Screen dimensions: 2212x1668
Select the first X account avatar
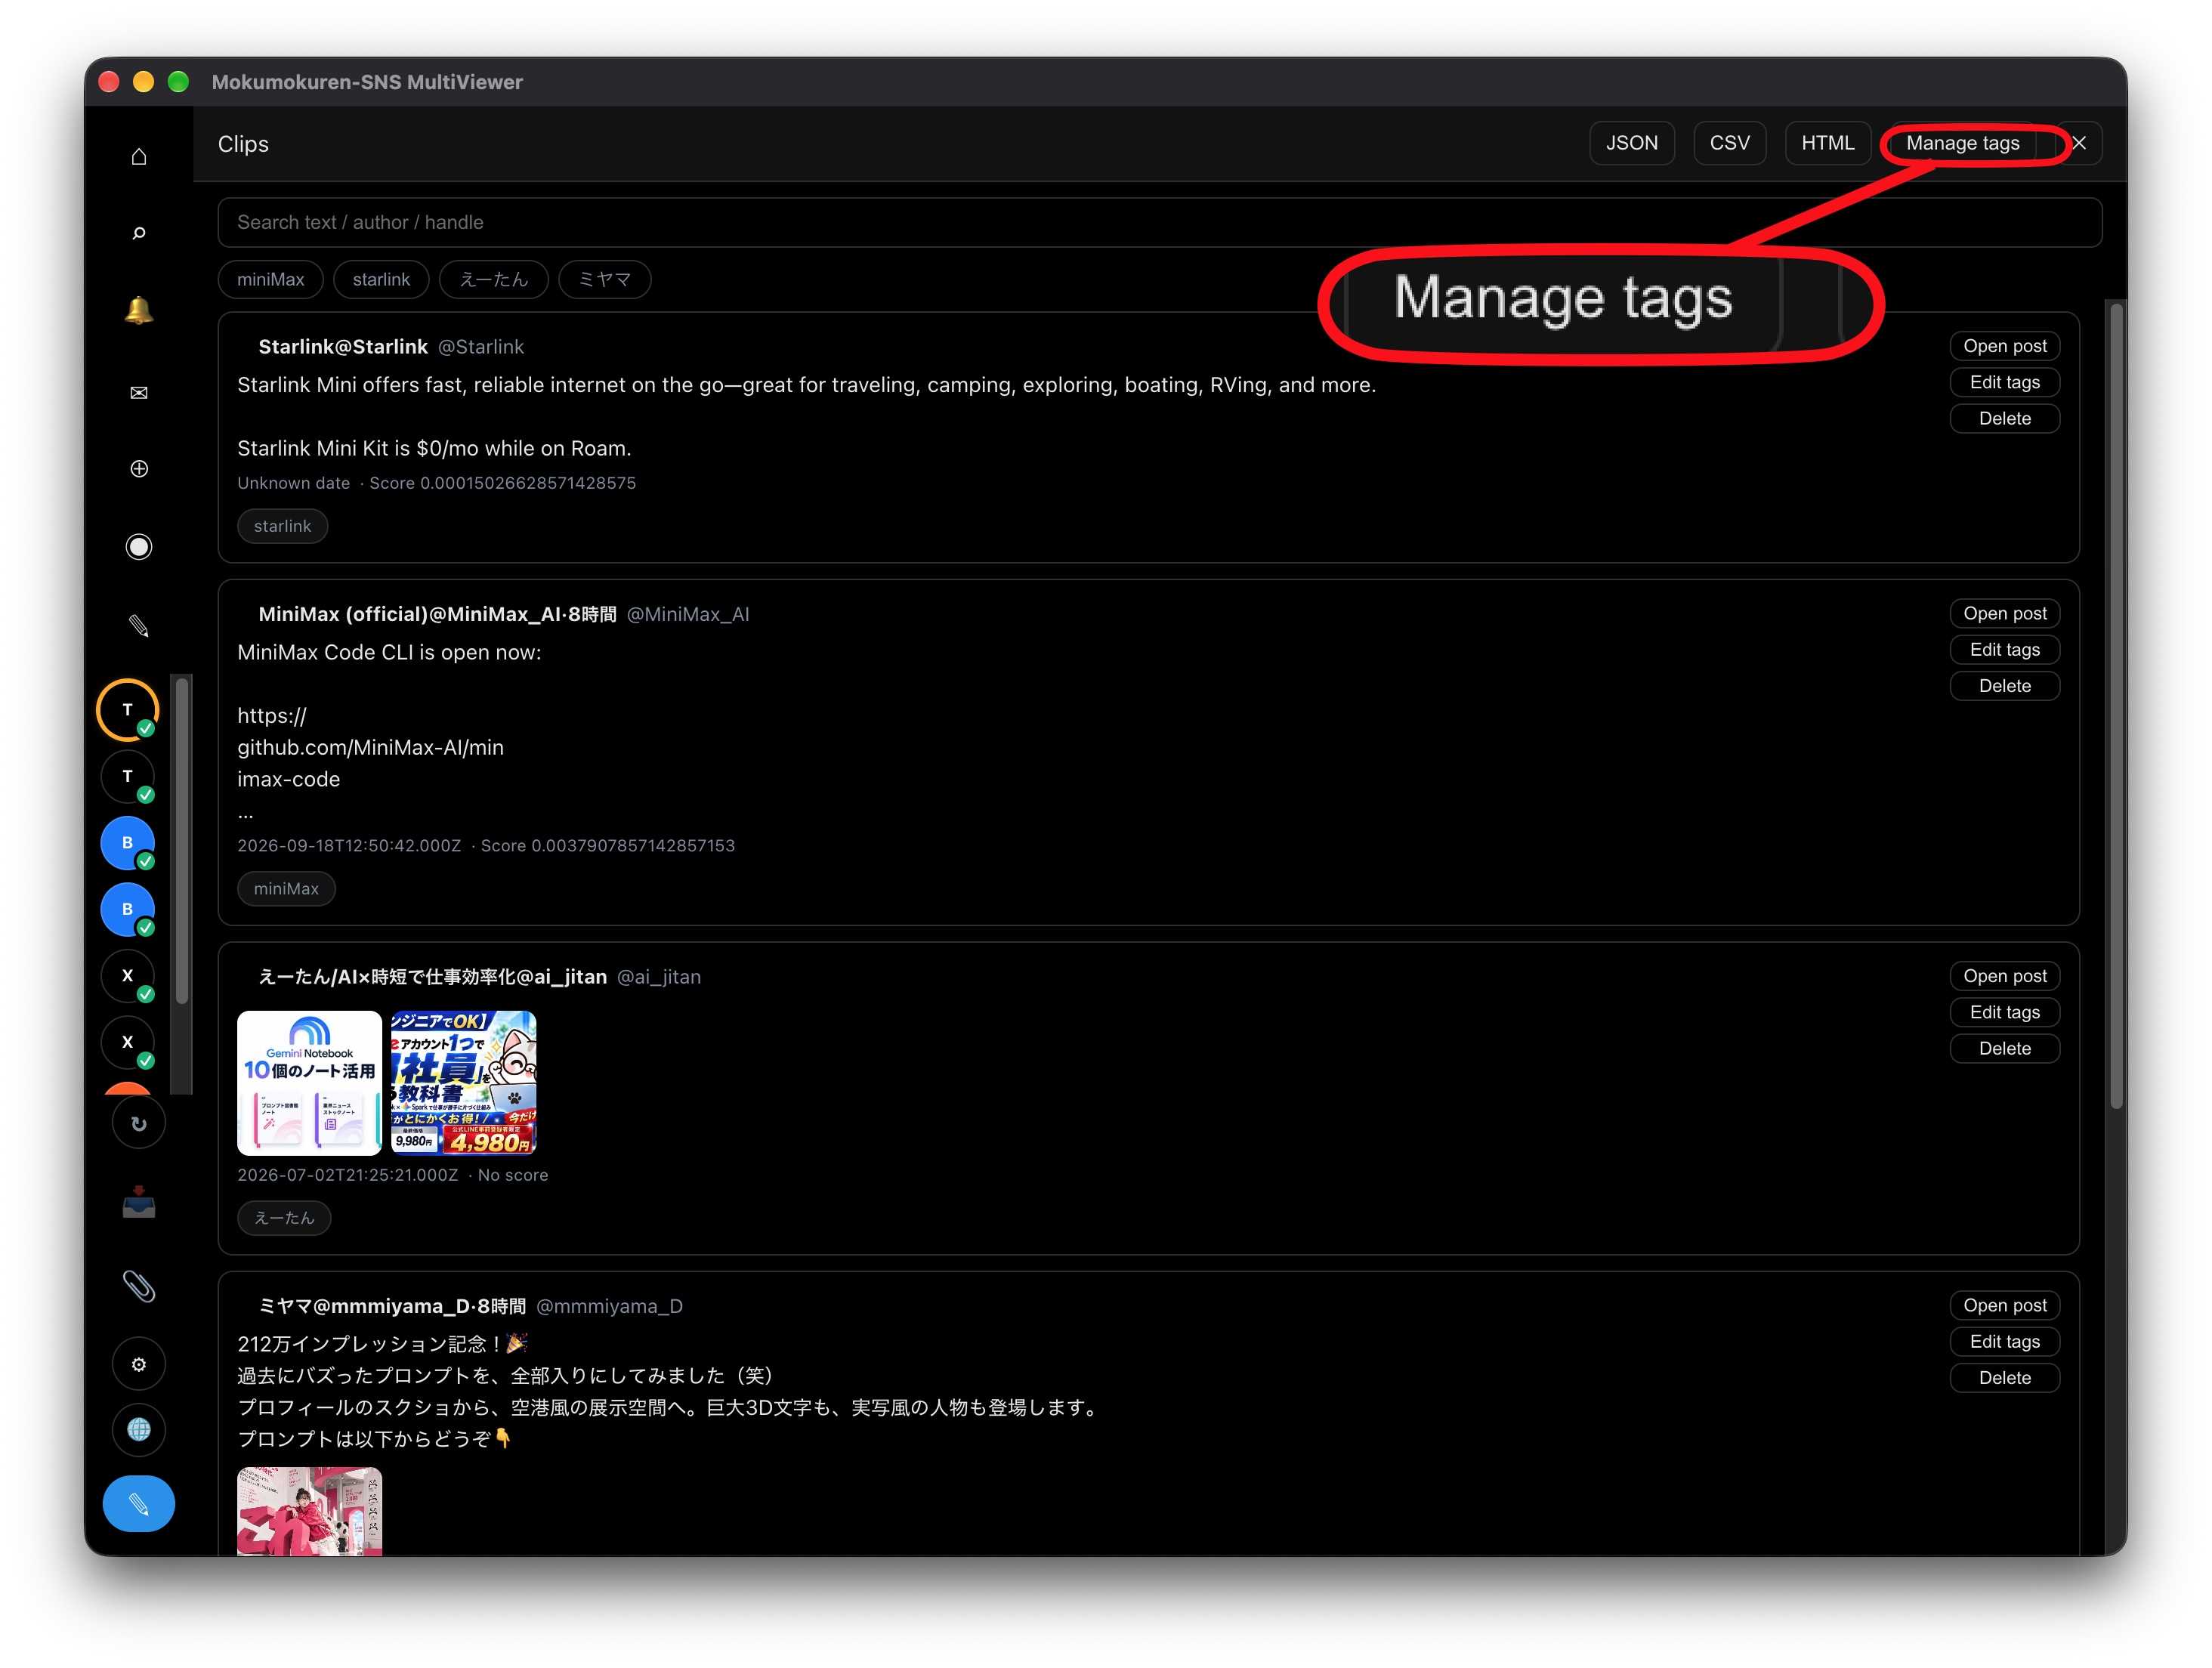(x=128, y=976)
